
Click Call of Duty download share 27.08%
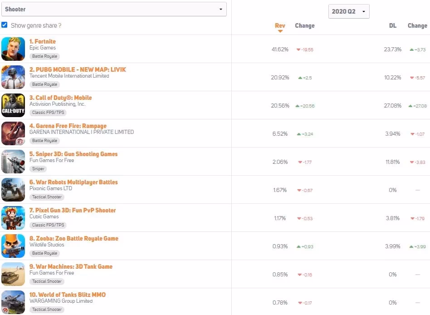[393, 106]
